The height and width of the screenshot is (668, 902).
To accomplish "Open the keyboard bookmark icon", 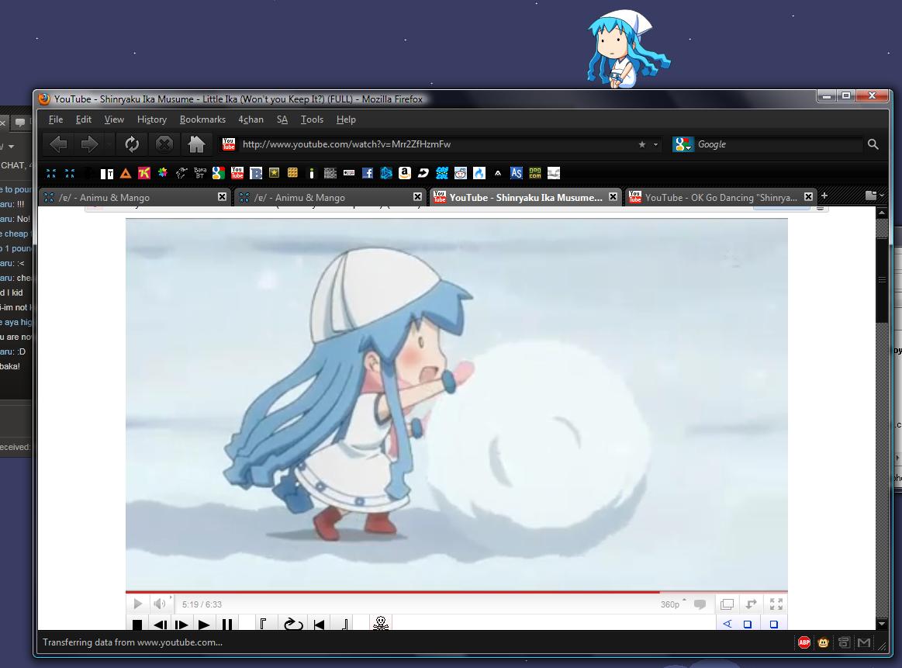I will [348, 173].
